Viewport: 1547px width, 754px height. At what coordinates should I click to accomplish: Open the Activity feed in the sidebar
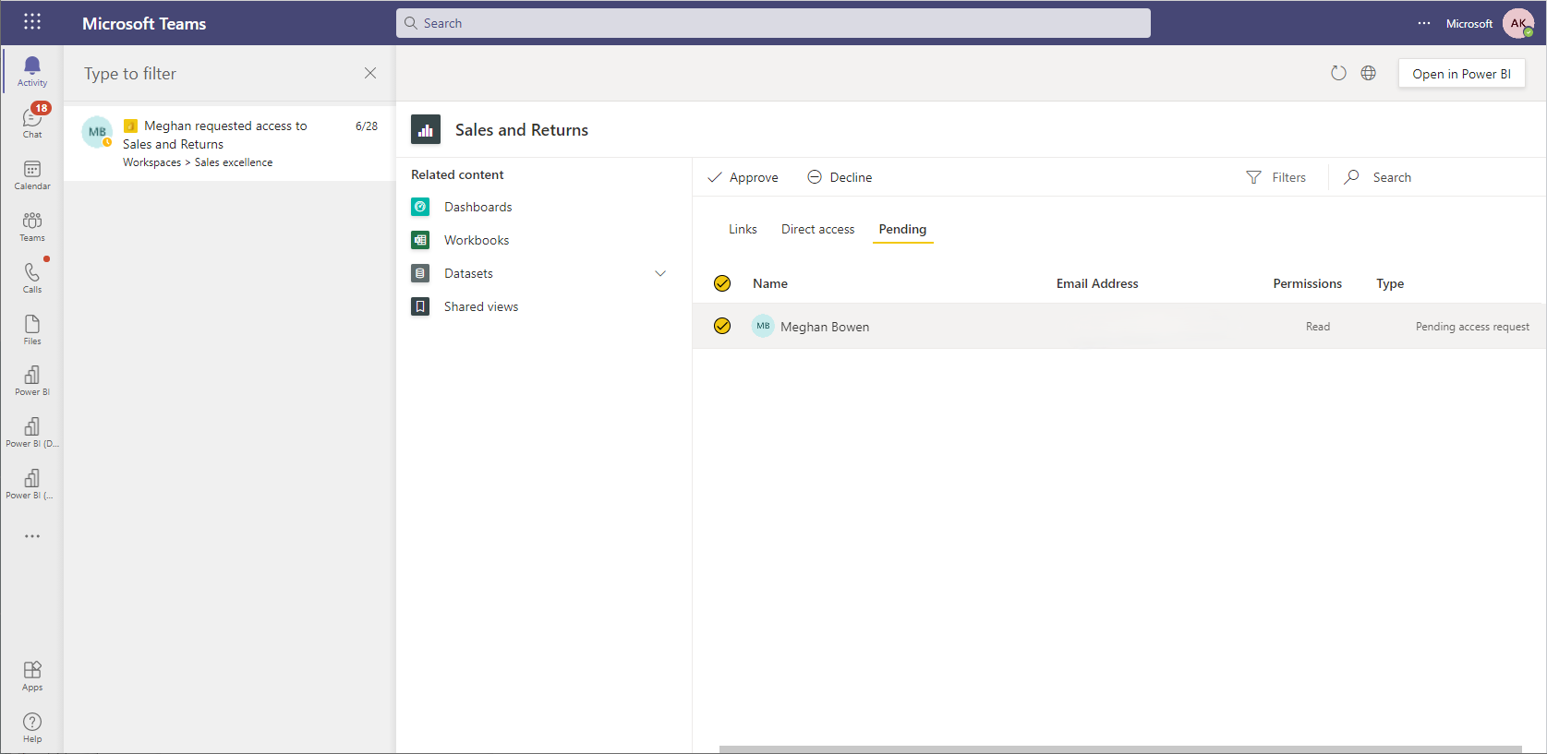tap(32, 71)
